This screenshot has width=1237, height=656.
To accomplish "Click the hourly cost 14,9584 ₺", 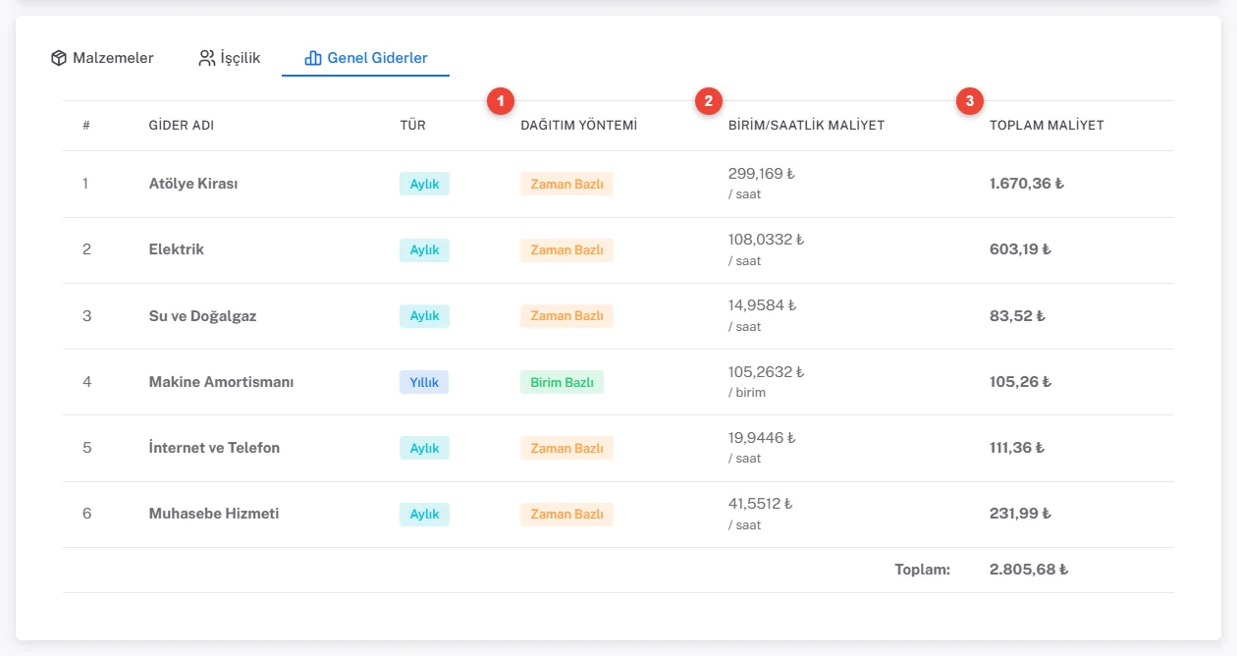I will [762, 305].
